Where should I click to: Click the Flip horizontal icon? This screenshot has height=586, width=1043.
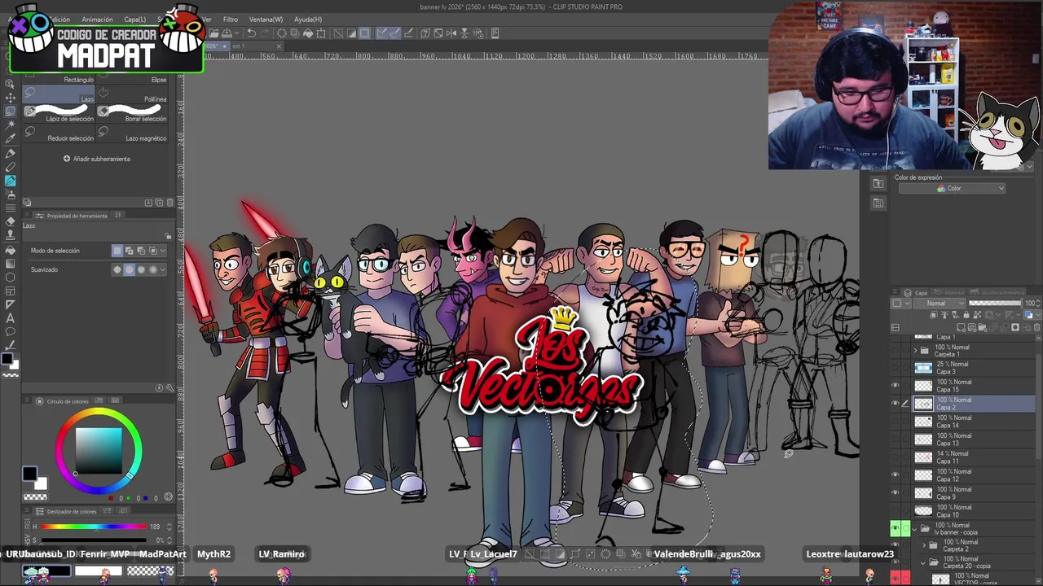click(451, 33)
